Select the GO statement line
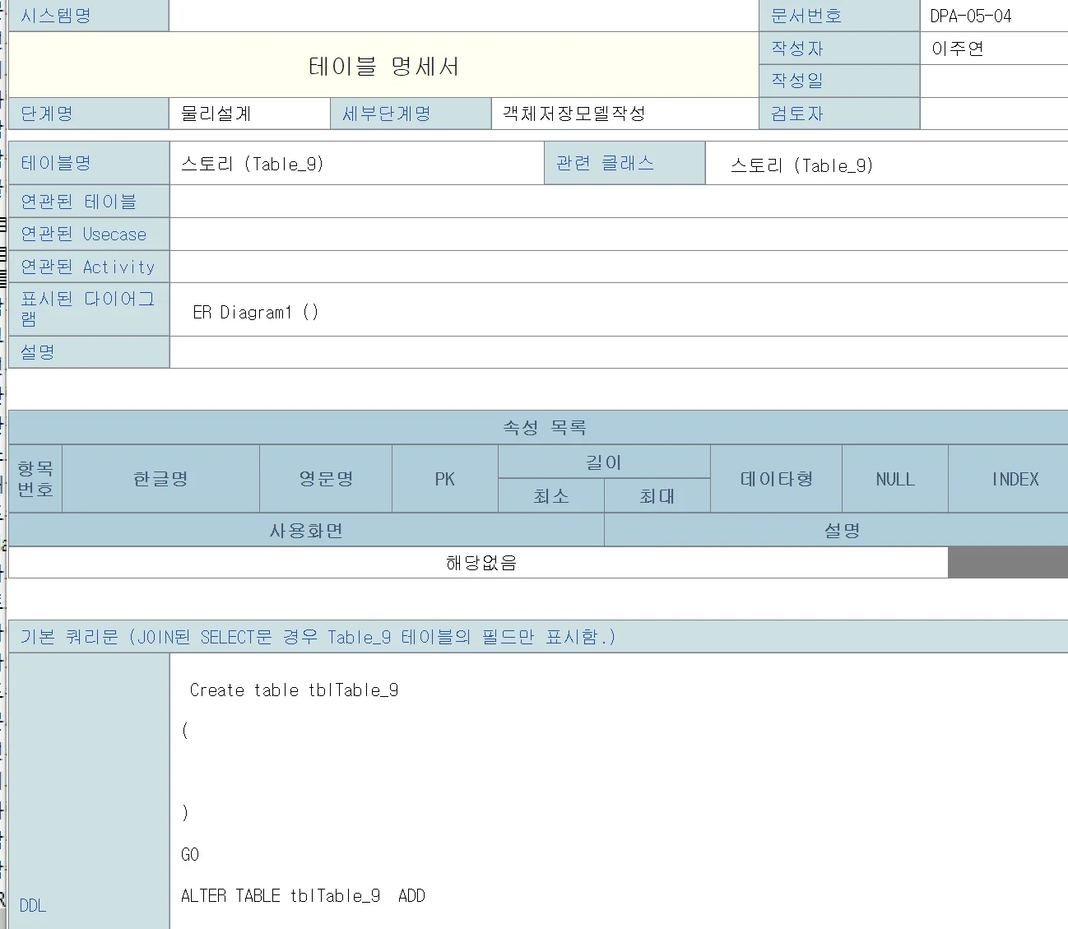The width and height of the screenshot is (1068, 929). pos(190,854)
